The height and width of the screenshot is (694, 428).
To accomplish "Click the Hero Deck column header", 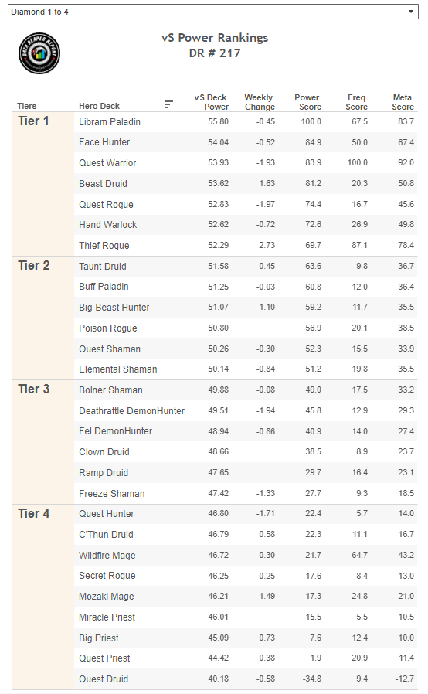I will click(99, 106).
